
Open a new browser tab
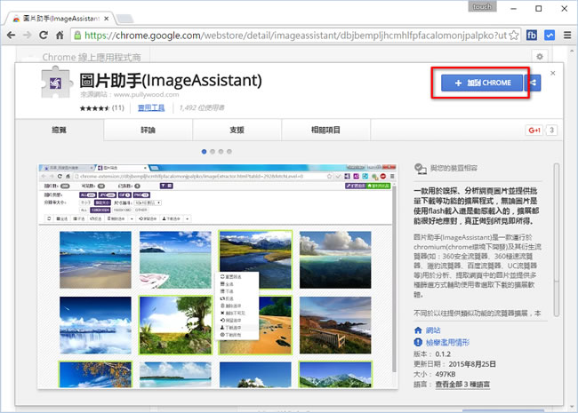(124, 19)
